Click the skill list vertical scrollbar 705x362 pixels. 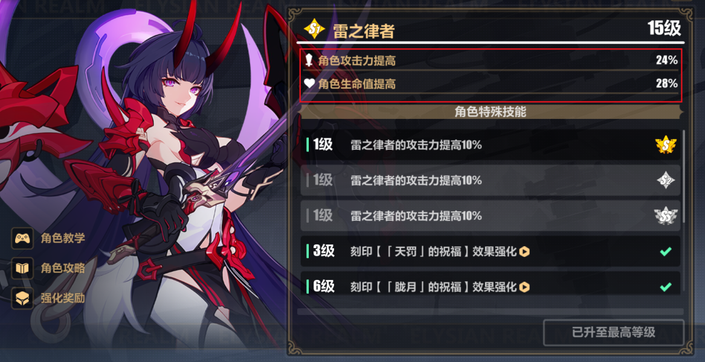click(684, 176)
